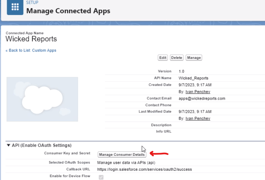Click the Contact Phone field label
Image resolution: width=265 pixels, height=180 pixels.
(x=158, y=105)
